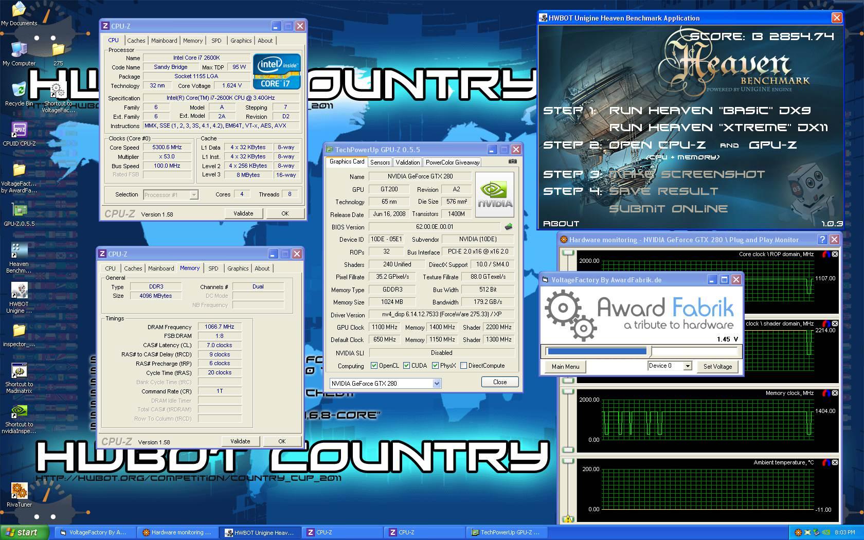This screenshot has width=864, height=540.
Task: Toggle the DirectCompute checkbox in GPU-Z
Action: 463,366
